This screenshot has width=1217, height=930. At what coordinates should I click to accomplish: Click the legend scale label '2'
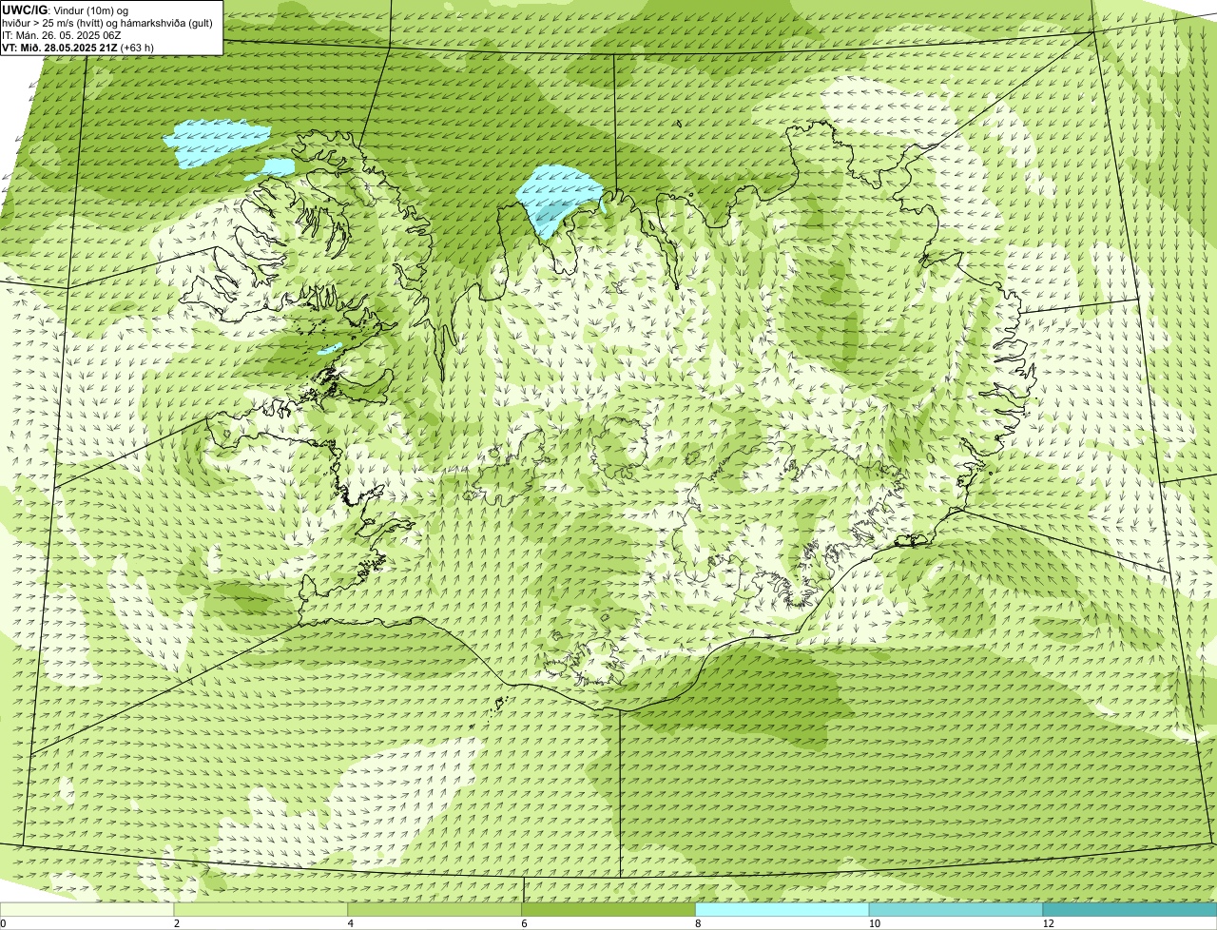point(176,923)
